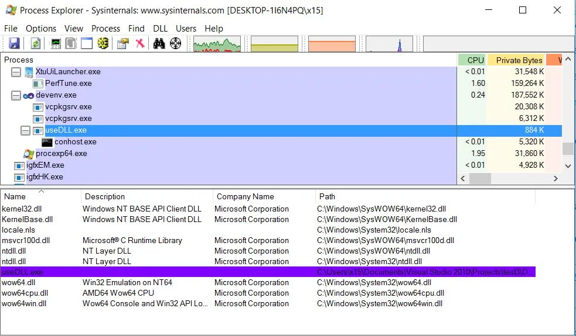
Task: Select ntdll.dll with System32 path
Action: tap(268, 262)
